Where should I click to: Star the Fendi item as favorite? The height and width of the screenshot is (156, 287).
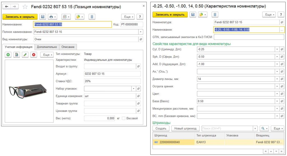tap(25, 7)
